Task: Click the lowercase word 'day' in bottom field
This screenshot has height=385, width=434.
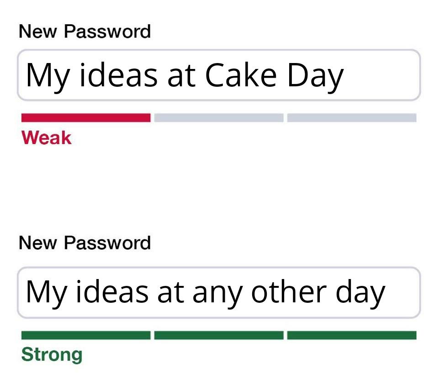Action: pos(361,293)
